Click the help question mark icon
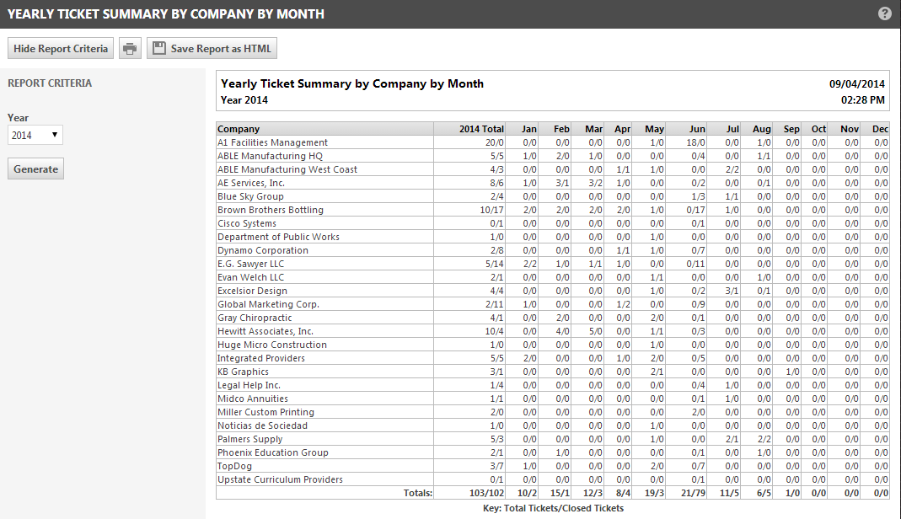901x519 pixels. [x=884, y=14]
